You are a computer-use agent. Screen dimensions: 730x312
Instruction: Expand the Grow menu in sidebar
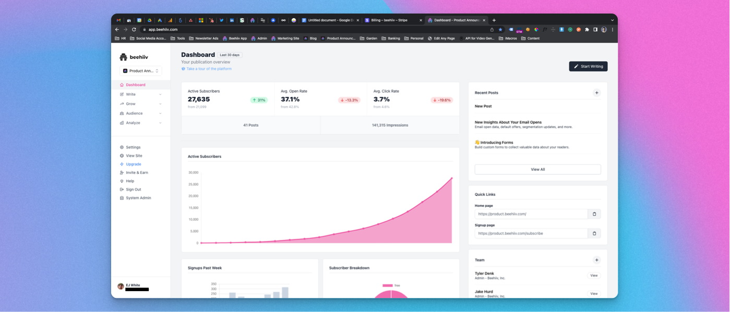click(141, 104)
